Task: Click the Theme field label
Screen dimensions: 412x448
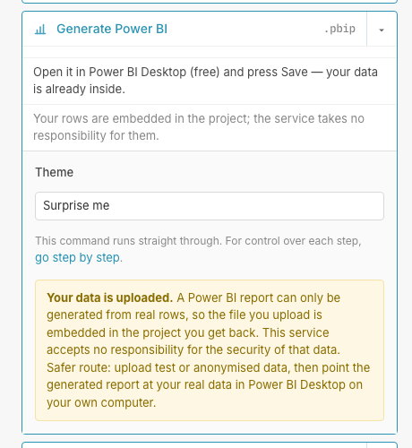Action: pyautogui.click(x=55, y=172)
